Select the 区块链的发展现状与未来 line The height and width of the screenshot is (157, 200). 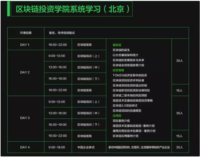click(x=128, y=60)
